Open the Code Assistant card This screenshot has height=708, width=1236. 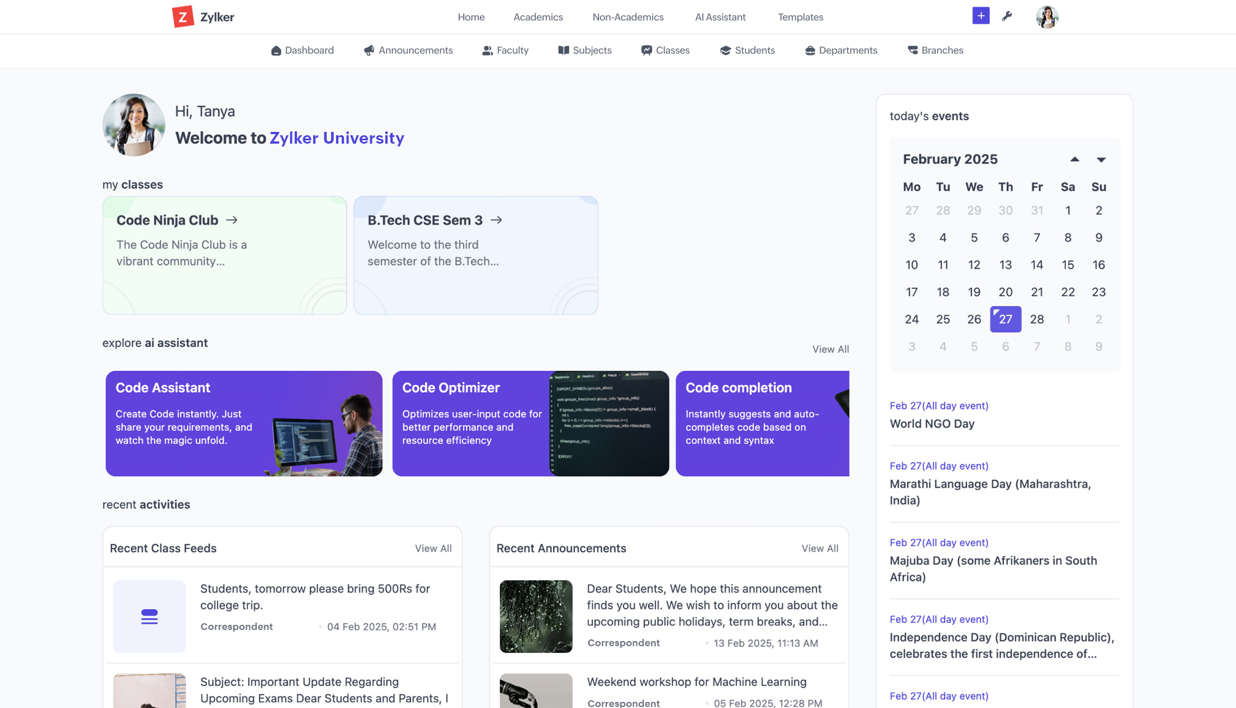244,423
